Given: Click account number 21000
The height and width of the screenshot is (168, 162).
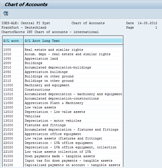Looking at the screenshot, I should 8,125.
